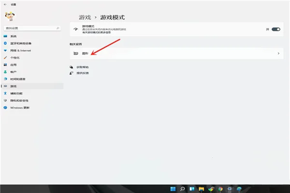Go back with the arrow beside 设置
This screenshot has width=290, height=193.
click(x=5, y=4)
